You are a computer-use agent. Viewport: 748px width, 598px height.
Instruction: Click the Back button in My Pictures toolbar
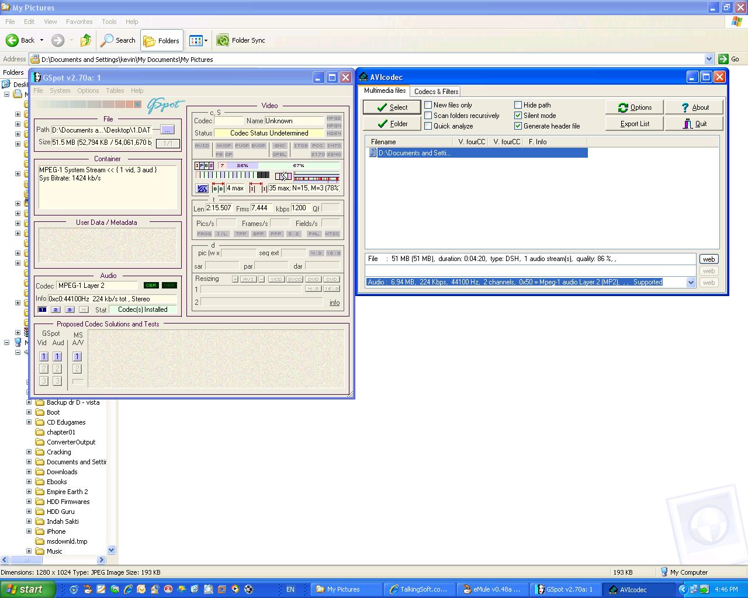(x=20, y=40)
